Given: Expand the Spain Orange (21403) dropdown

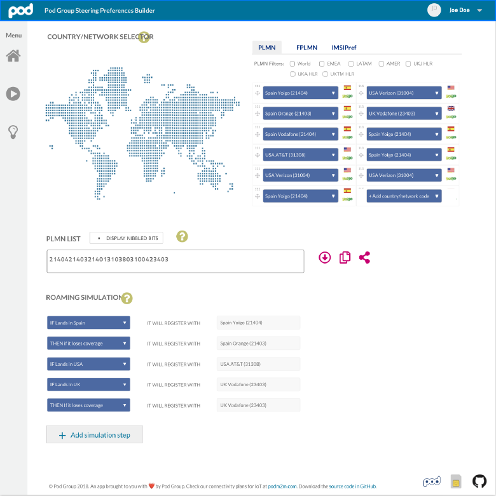Looking at the screenshot, I should tap(300, 114).
